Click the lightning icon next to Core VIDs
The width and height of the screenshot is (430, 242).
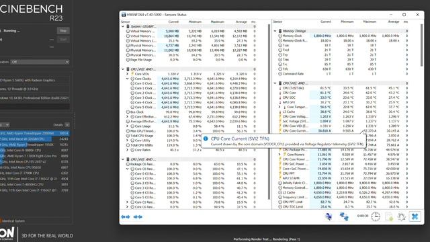click(132, 74)
